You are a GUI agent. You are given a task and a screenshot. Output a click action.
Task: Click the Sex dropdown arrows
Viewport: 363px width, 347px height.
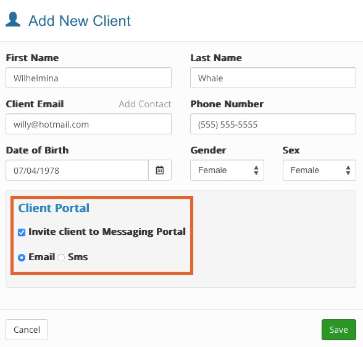point(348,170)
